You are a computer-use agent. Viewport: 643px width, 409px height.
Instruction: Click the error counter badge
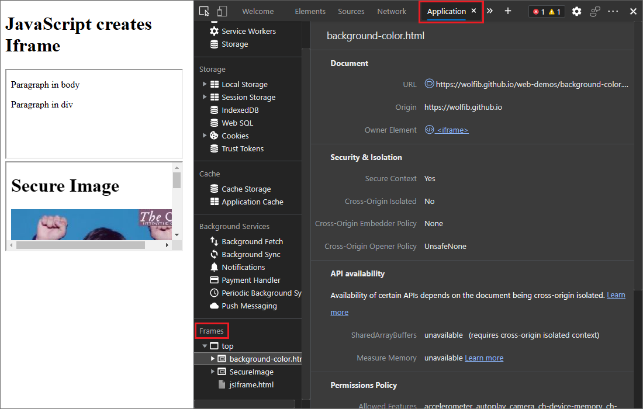[x=538, y=11]
